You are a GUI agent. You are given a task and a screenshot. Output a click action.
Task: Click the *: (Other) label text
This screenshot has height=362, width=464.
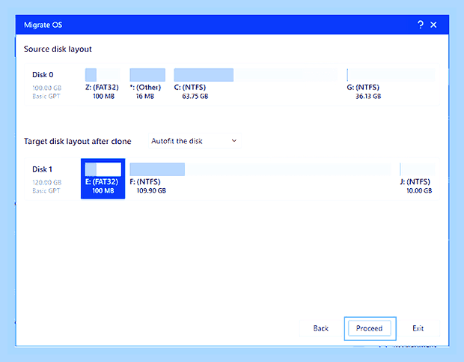click(x=145, y=88)
